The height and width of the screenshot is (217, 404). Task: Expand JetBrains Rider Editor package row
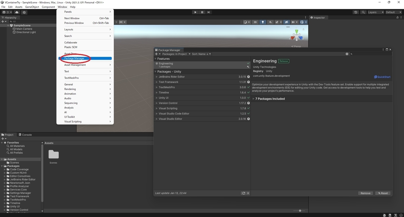coord(157,77)
